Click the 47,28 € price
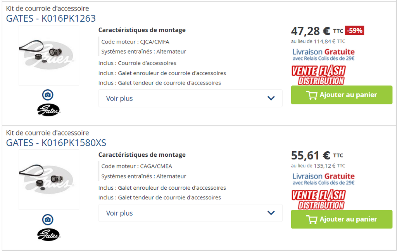 (x=311, y=31)
